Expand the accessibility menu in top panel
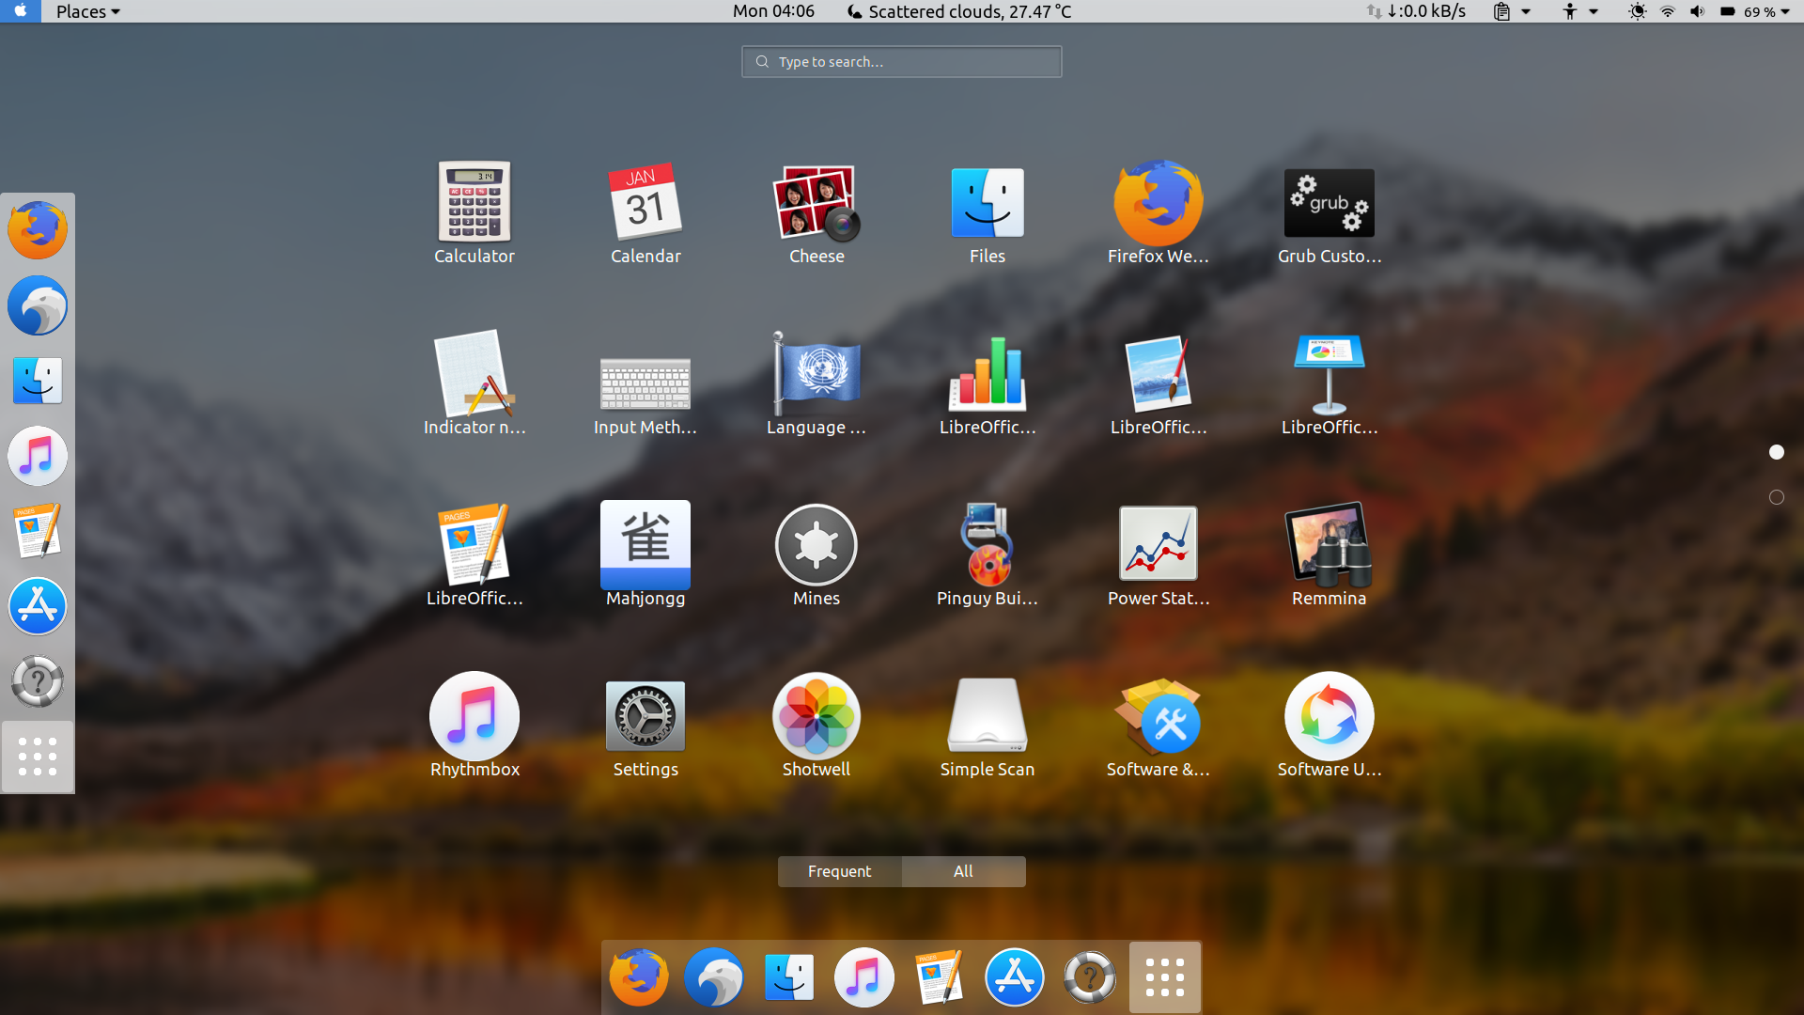Viewport: 1804px width, 1015px height. pyautogui.click(x=1578, y=11)
